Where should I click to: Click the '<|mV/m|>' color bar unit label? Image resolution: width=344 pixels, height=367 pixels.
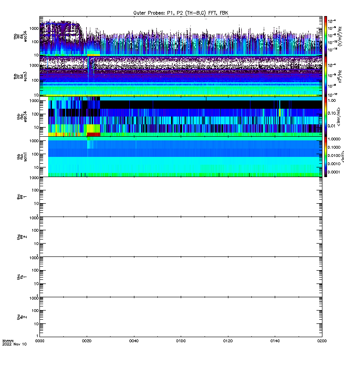(338, 117)
